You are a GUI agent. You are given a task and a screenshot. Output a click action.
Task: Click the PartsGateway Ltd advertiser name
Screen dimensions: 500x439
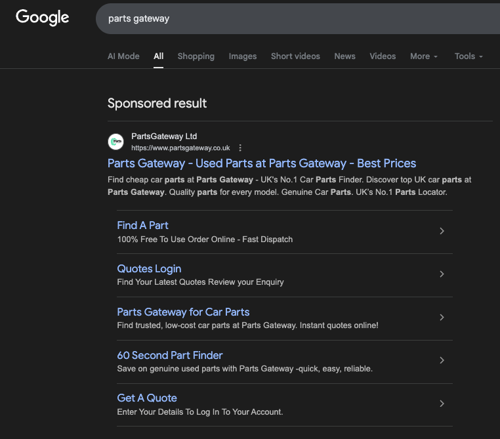[164, 136]
